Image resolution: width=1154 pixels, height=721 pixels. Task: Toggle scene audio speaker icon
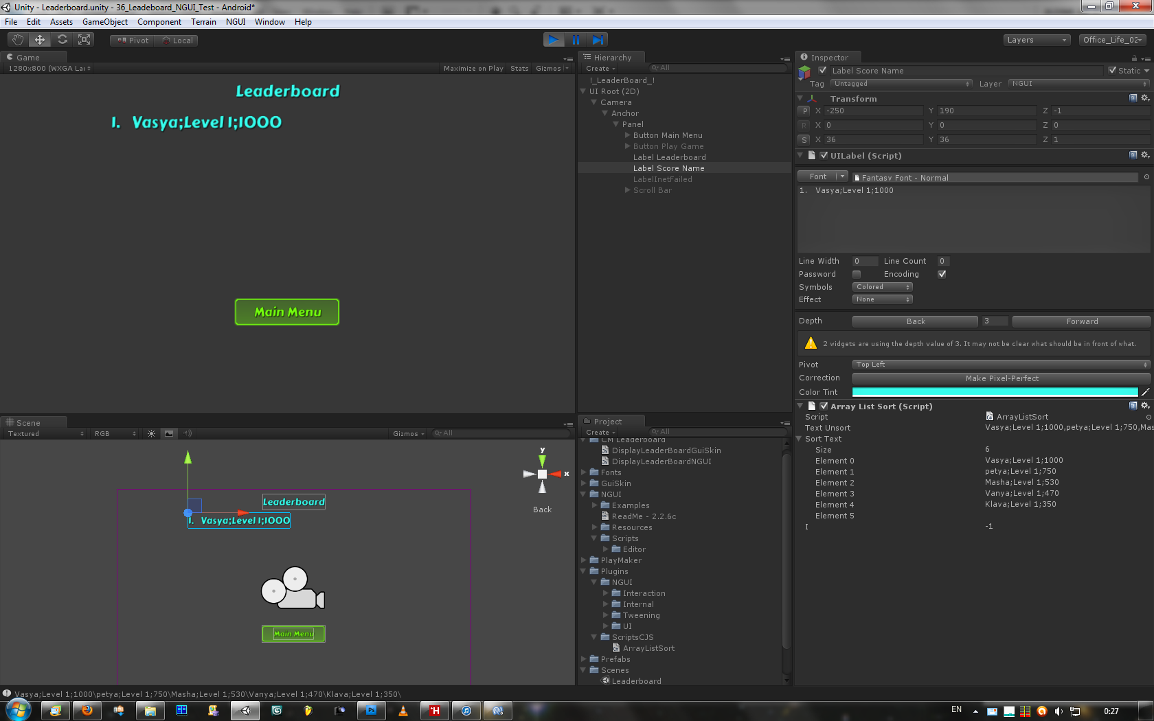(x=187, y=433)
